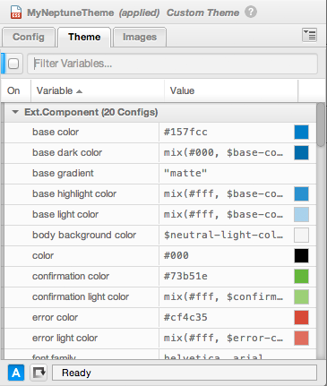Select the 'confirmation color' variable
The width and height of the screenshot is (327, 386).
(x=71, y=276)
